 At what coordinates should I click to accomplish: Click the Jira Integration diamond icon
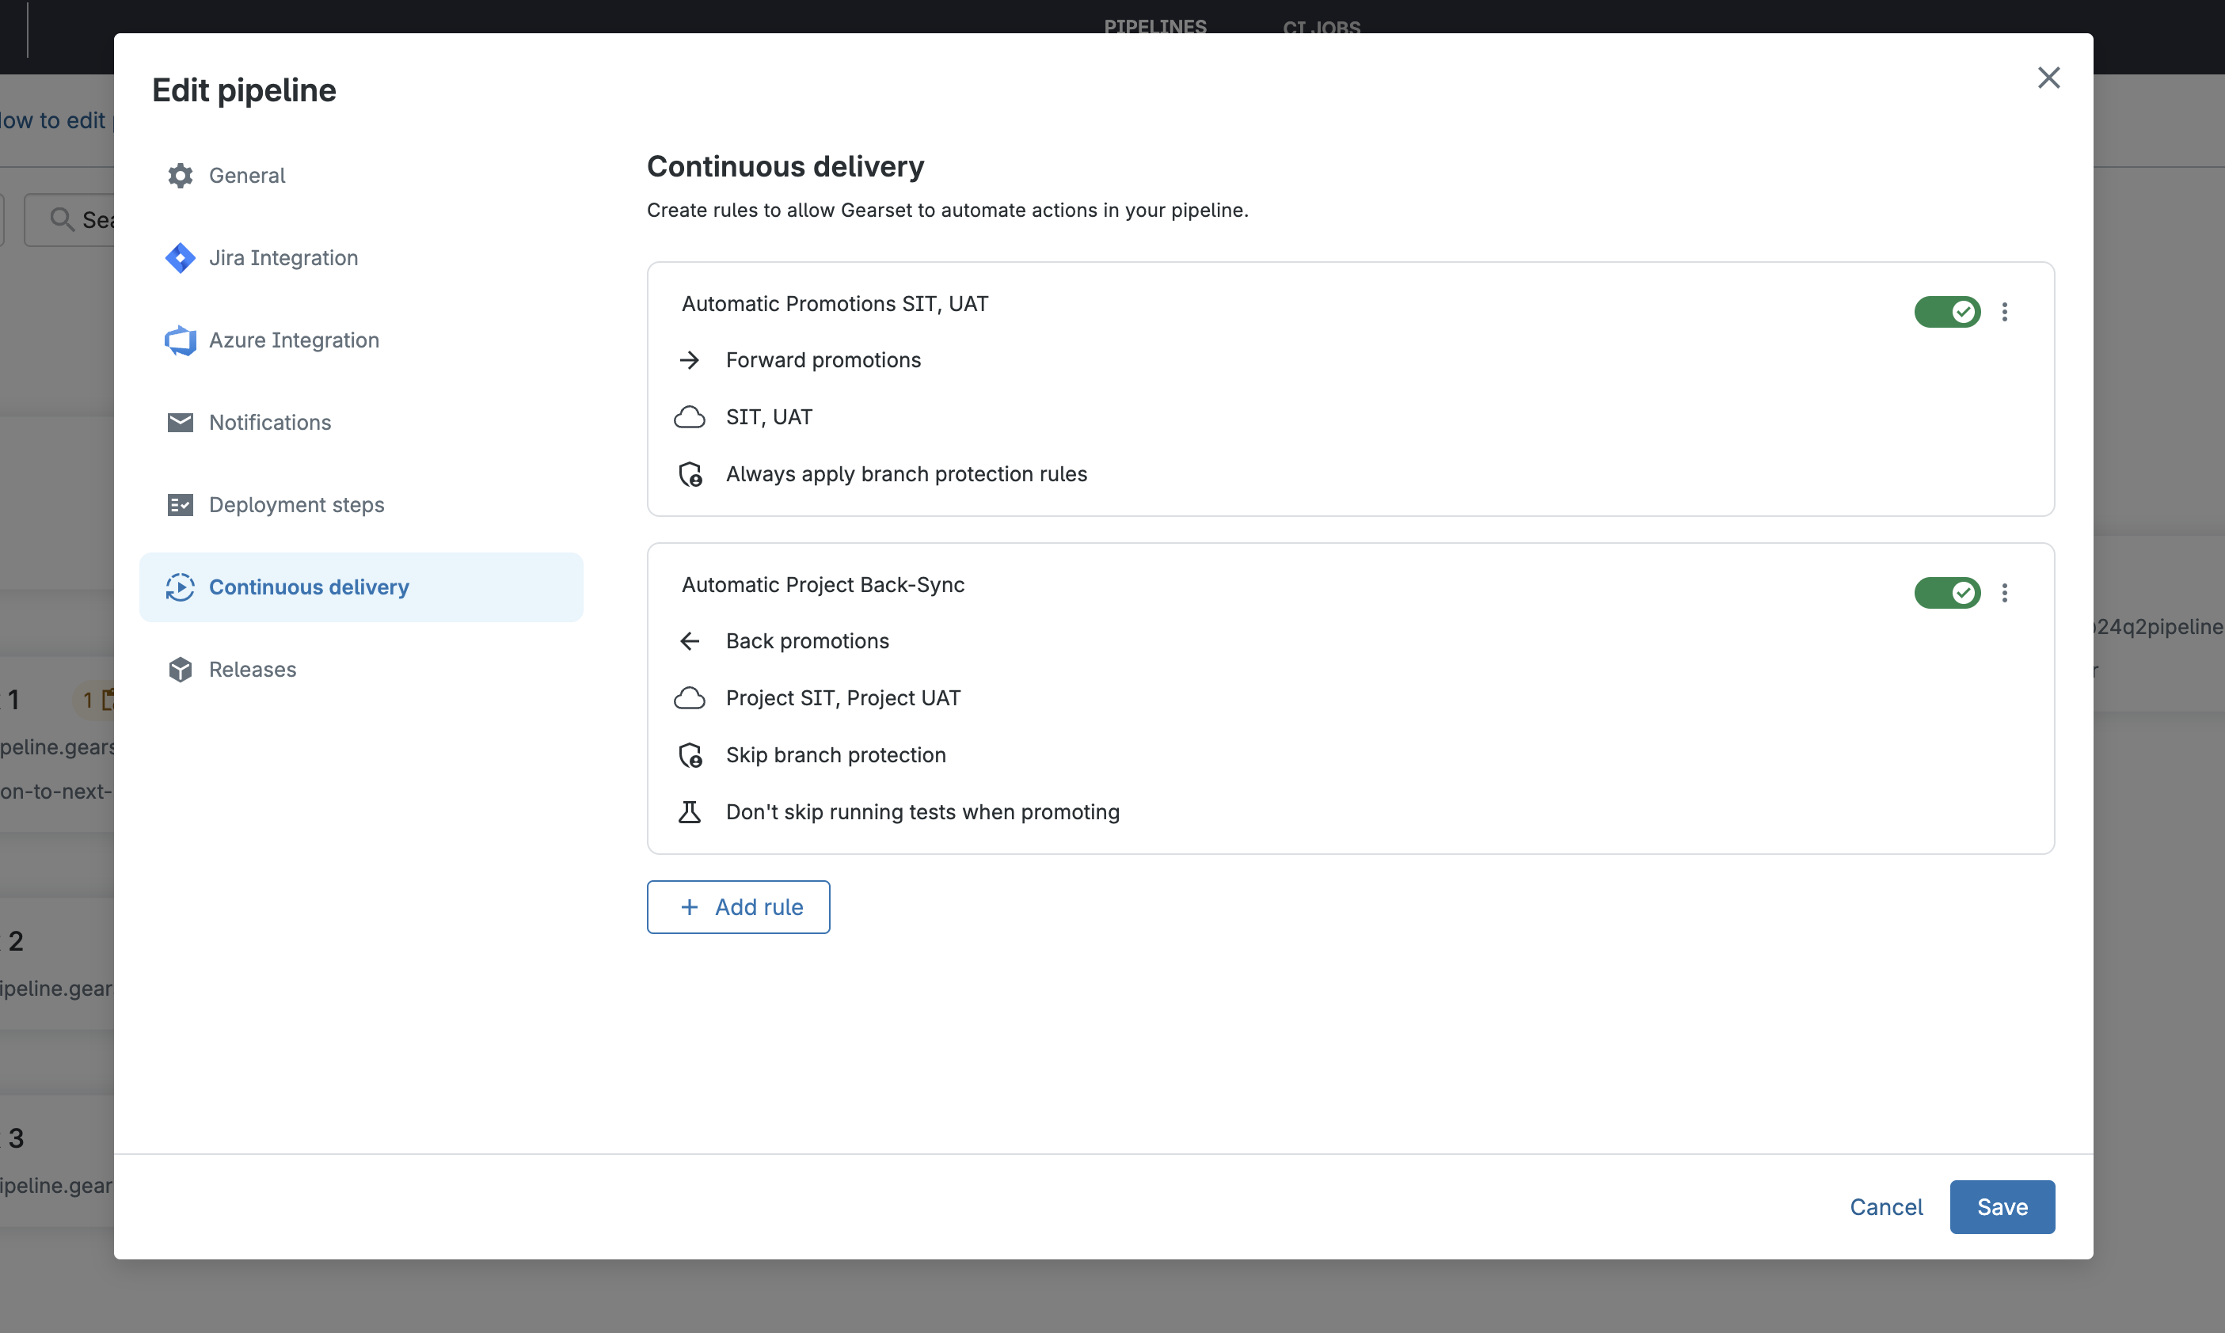pos(181,258)
